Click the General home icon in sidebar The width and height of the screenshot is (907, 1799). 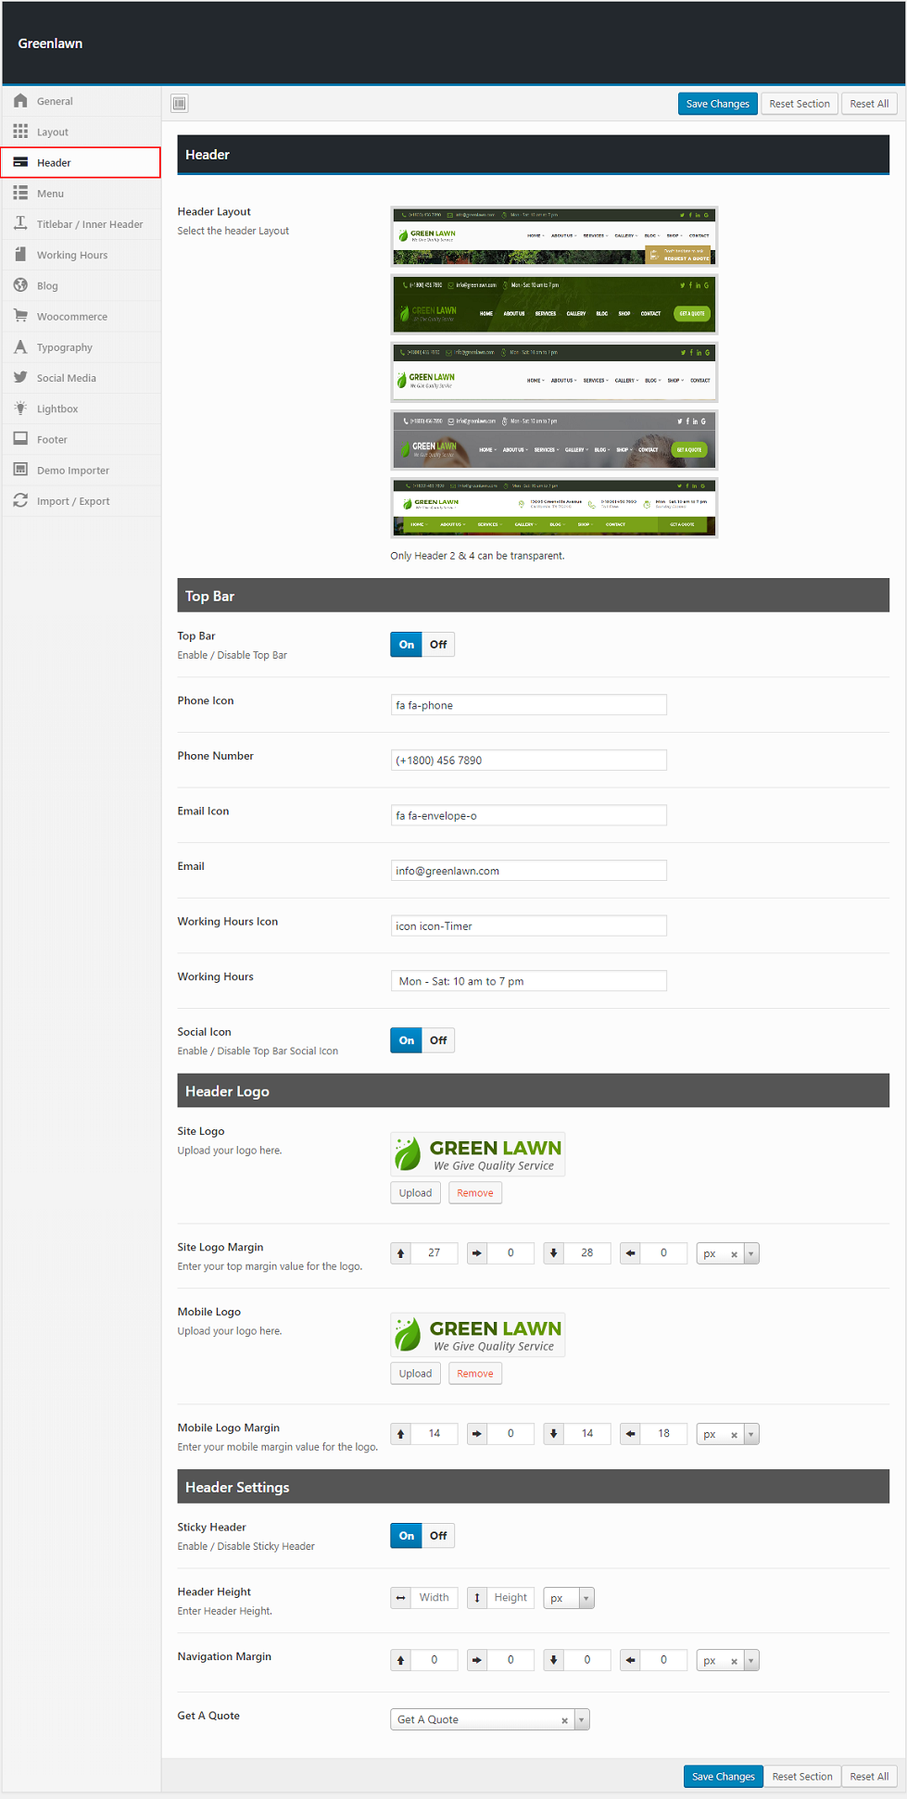20,101
